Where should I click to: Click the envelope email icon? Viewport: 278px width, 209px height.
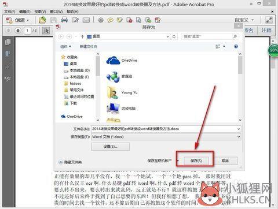click(x=86, y=20)
